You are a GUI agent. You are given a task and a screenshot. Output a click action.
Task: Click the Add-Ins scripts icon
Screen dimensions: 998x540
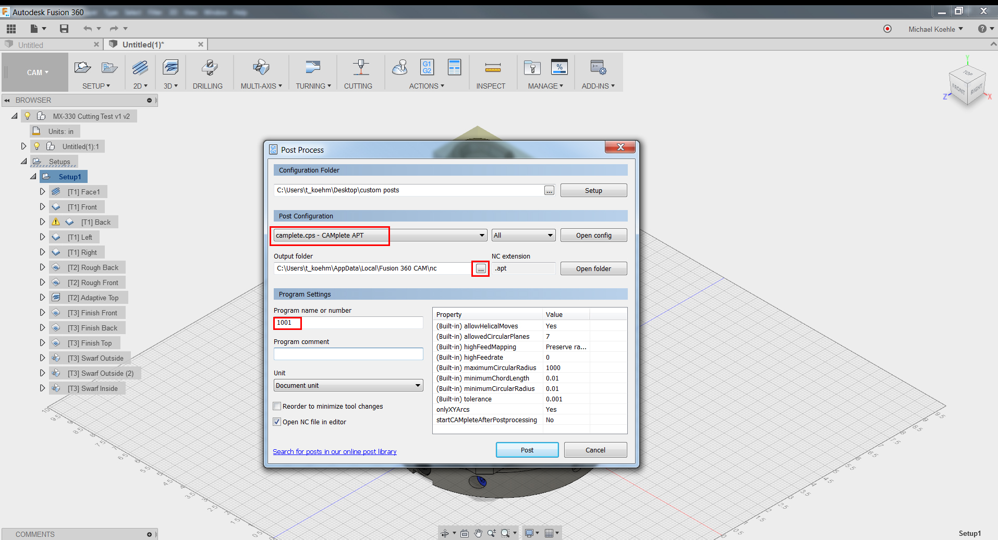click(x=598, y=67)
